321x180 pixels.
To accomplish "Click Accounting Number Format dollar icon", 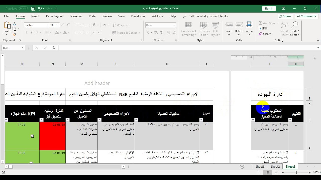I will 148,33.
